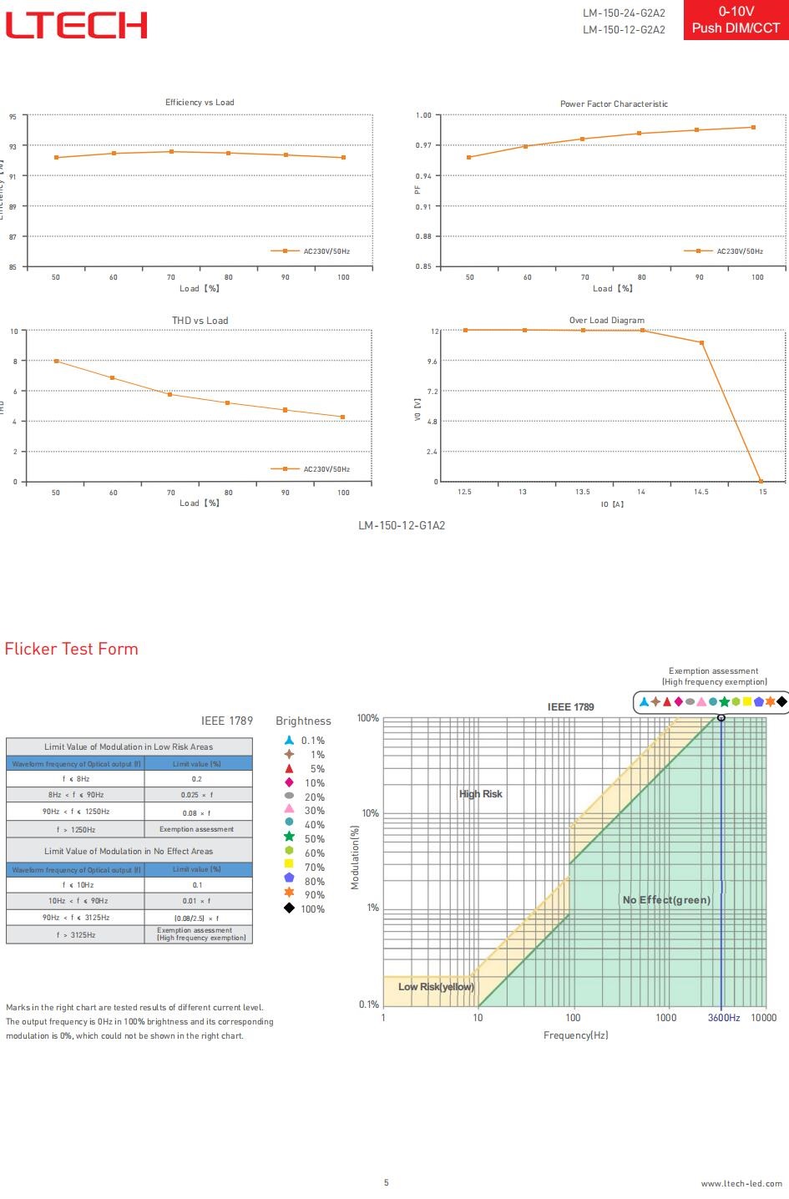Screen dimensions: 789x1199
Task: Click the cyan triangle beside 0.1% brightness
Action: (x=289, y=740)
